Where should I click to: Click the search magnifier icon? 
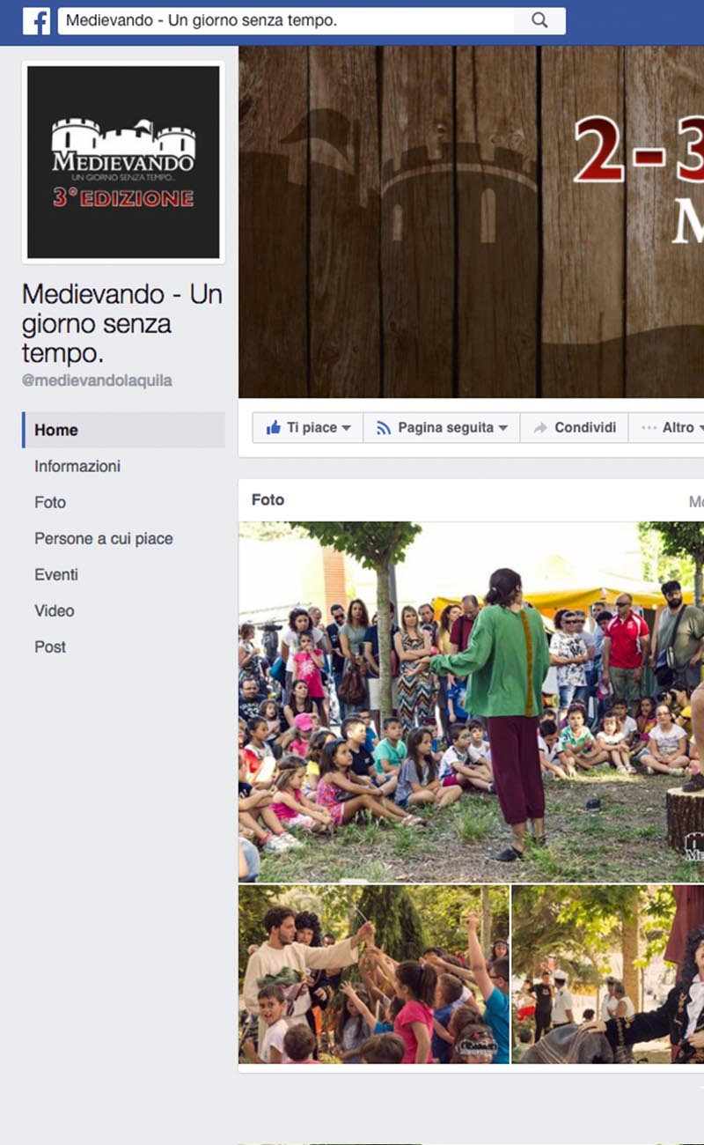(x=540, y=20)
